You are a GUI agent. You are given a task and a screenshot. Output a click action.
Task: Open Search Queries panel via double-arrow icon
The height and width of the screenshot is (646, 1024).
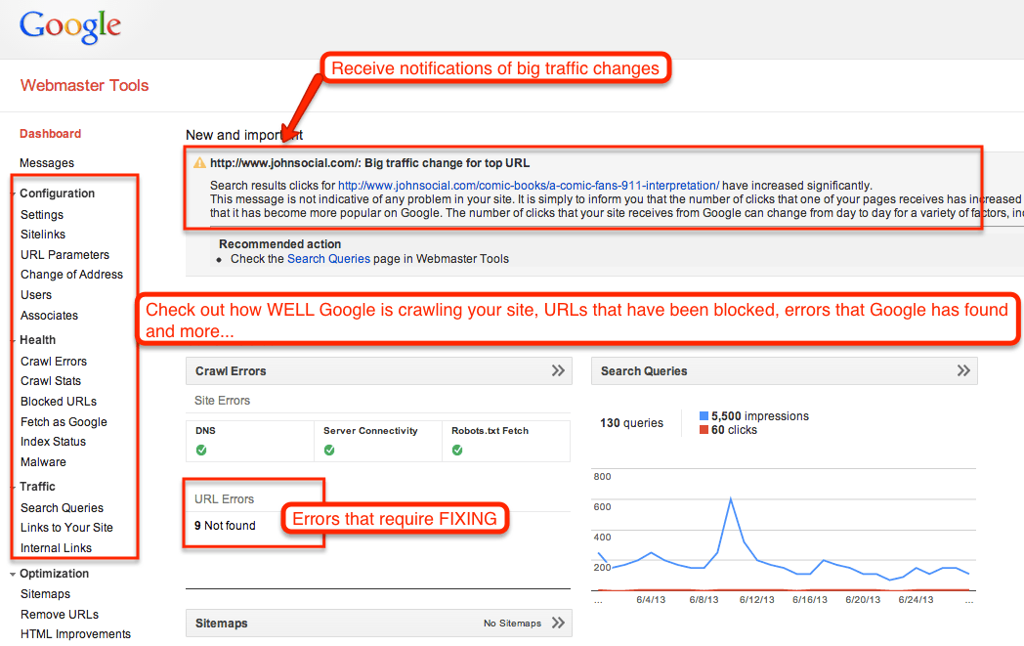[x=963, y=370]
